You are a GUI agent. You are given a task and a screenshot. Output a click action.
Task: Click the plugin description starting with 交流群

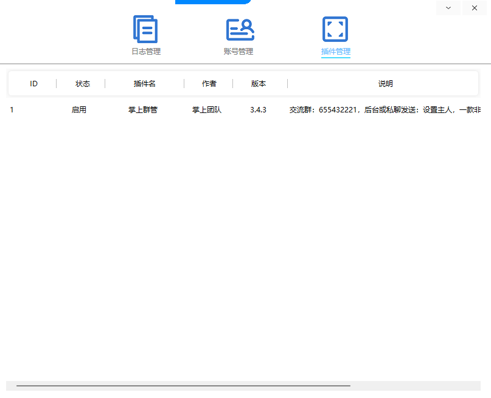[385, 110]
